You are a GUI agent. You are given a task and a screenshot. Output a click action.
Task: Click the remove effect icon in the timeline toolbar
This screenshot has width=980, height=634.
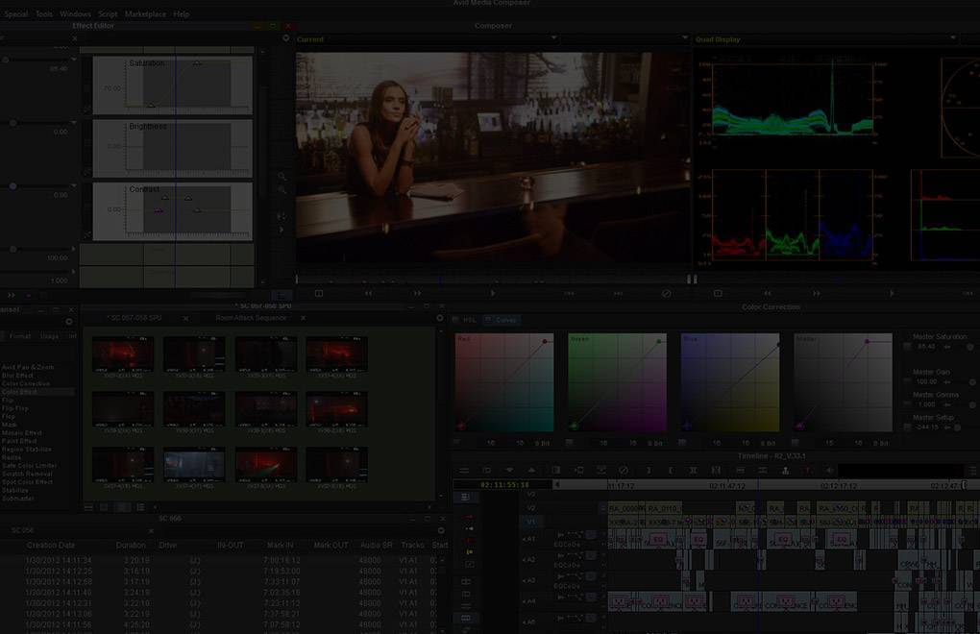[x=624, y=470]
